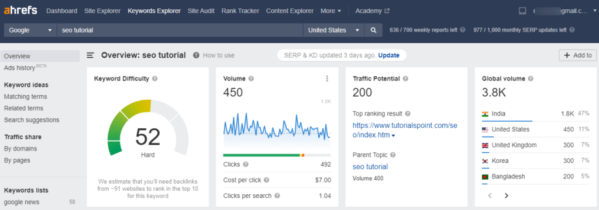Click the Update link for SERP & KD
The width and height of the screenshot is (599, 210).
[389, 55]
